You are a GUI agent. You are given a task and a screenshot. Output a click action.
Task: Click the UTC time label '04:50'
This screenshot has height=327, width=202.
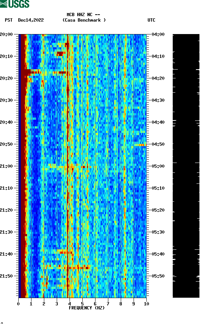click(x=158, y=144)
